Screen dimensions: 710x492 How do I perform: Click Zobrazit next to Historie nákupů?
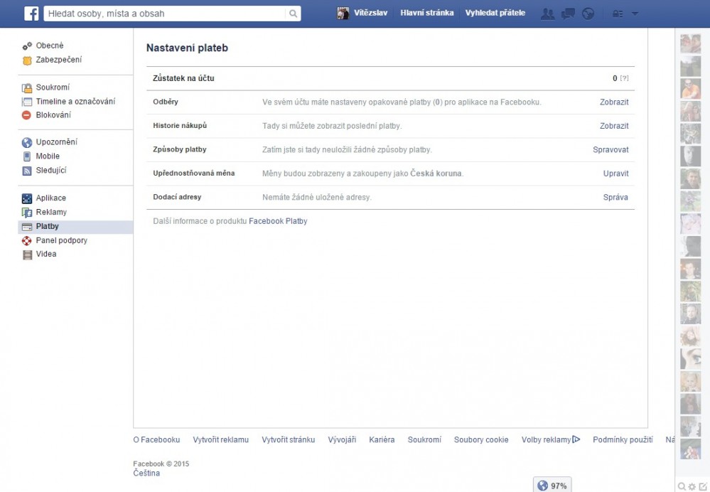point(614,126)
